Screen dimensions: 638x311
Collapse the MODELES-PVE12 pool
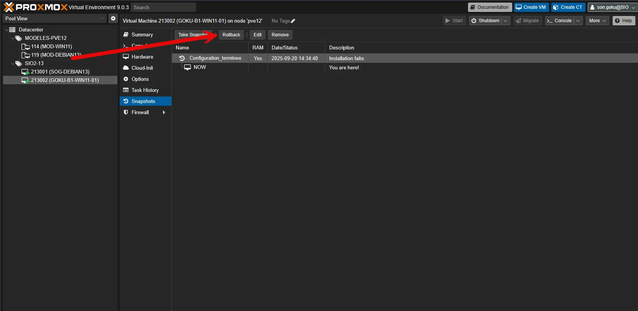pyautogui.click(x=13, y=38)
